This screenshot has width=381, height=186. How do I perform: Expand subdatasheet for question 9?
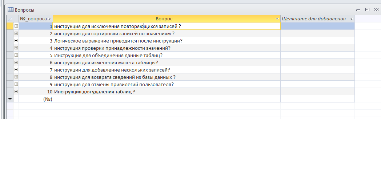coord(16,84)
